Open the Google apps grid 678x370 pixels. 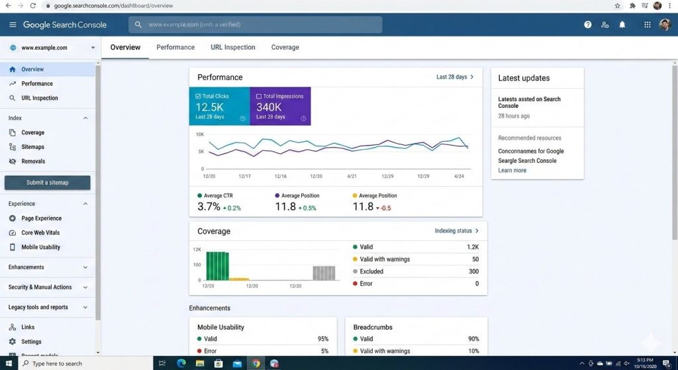point(648,24)
